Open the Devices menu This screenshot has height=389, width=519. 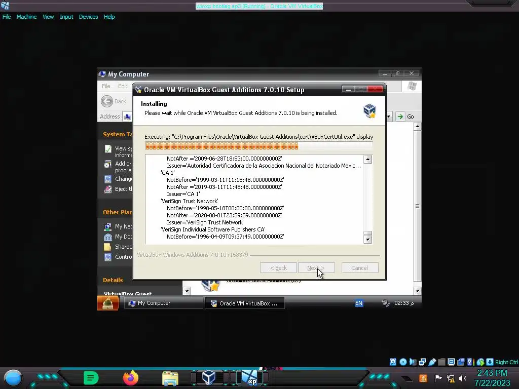[88, 17]
